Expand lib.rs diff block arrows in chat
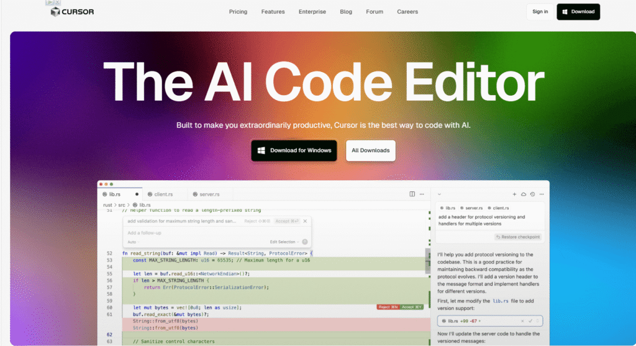Image resolution: width=636 pixels, height=346 pixels. 537,321
